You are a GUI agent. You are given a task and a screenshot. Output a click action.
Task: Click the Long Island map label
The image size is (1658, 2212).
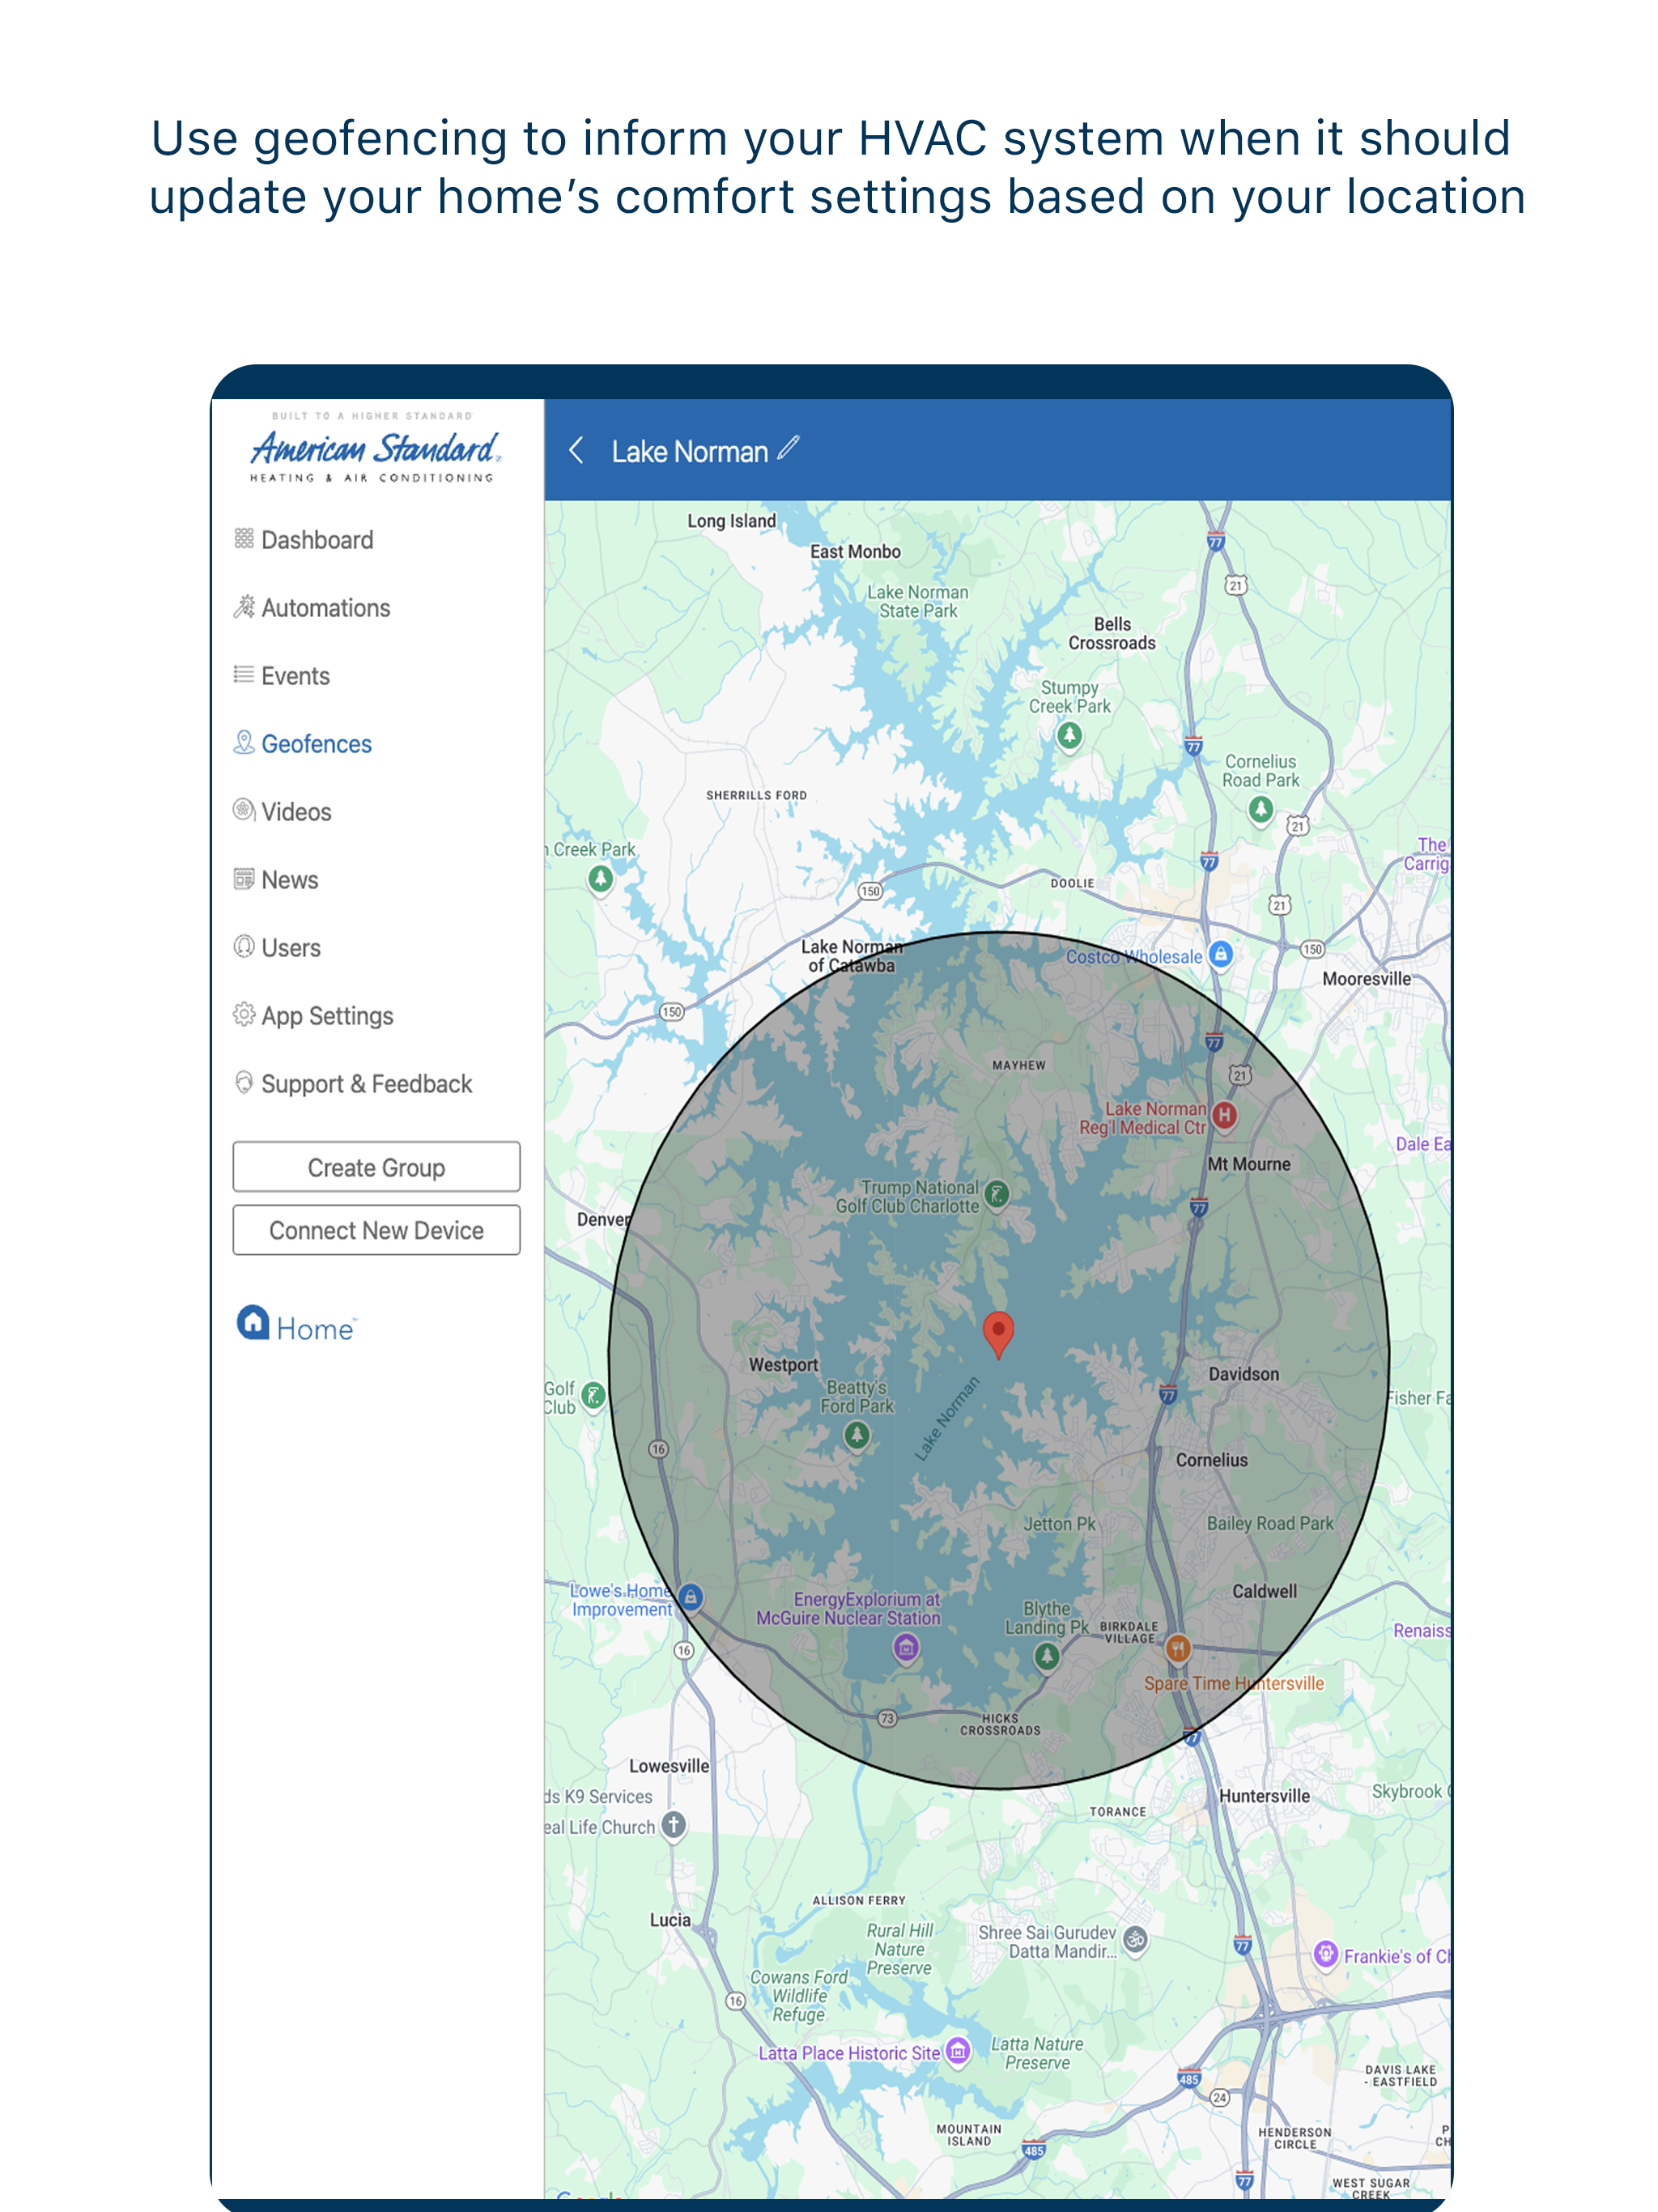[731, 521]
